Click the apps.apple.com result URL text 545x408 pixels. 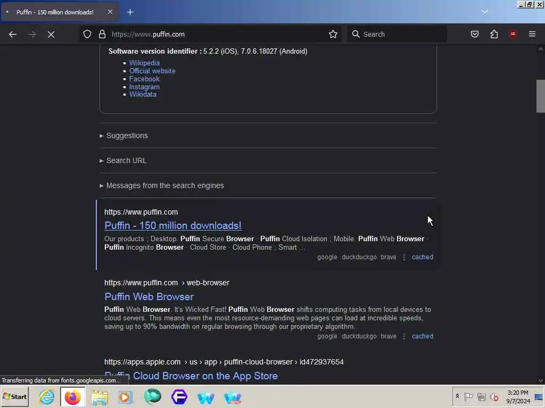click(224, 362)
